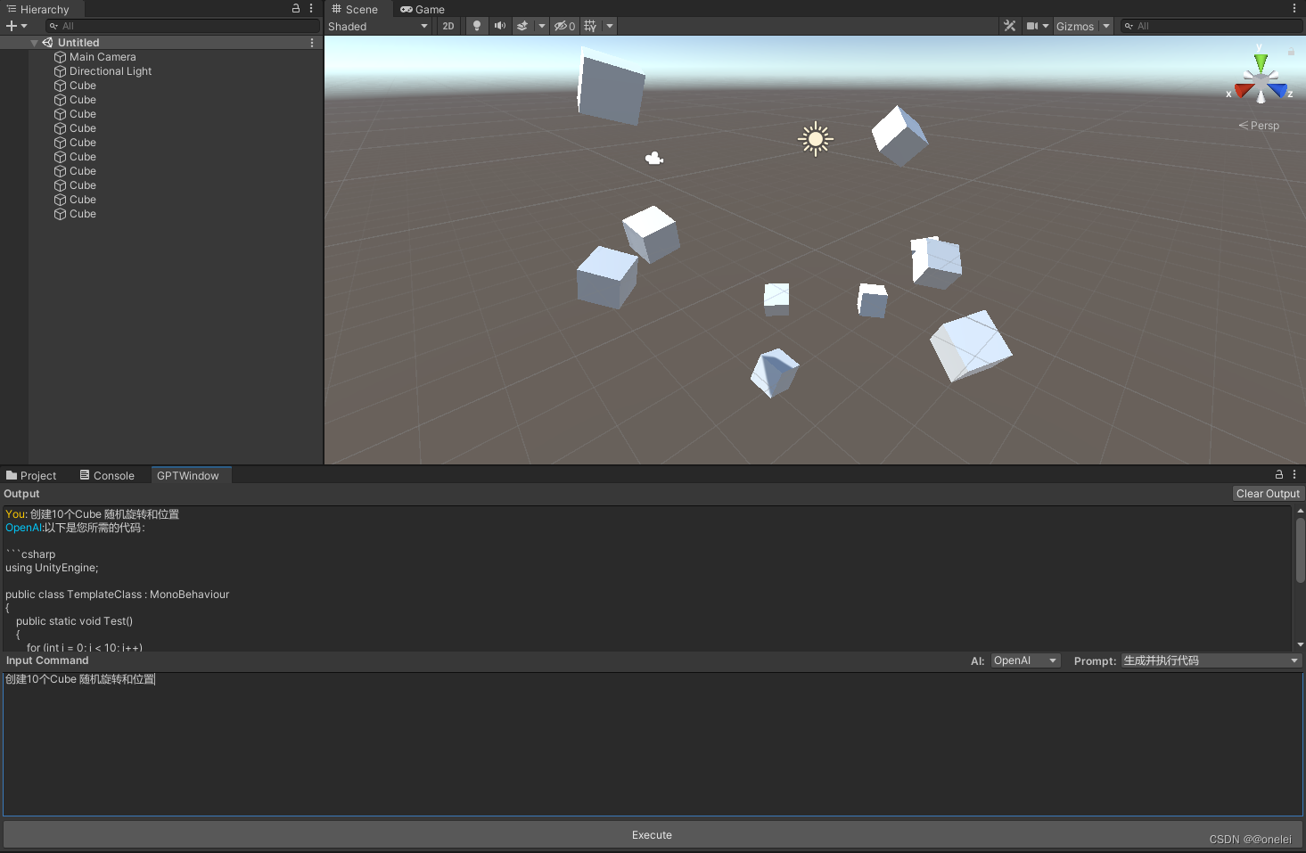Toggle 2D view mode in Scene

click(x=448, y=26)
